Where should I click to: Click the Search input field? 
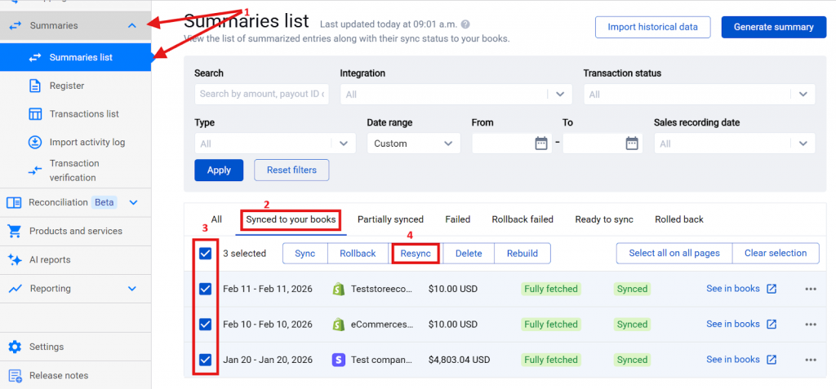[261, 95]
